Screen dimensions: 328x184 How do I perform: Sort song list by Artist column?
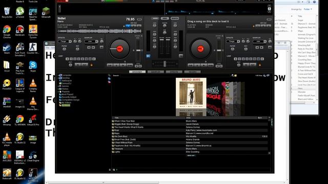221,118
